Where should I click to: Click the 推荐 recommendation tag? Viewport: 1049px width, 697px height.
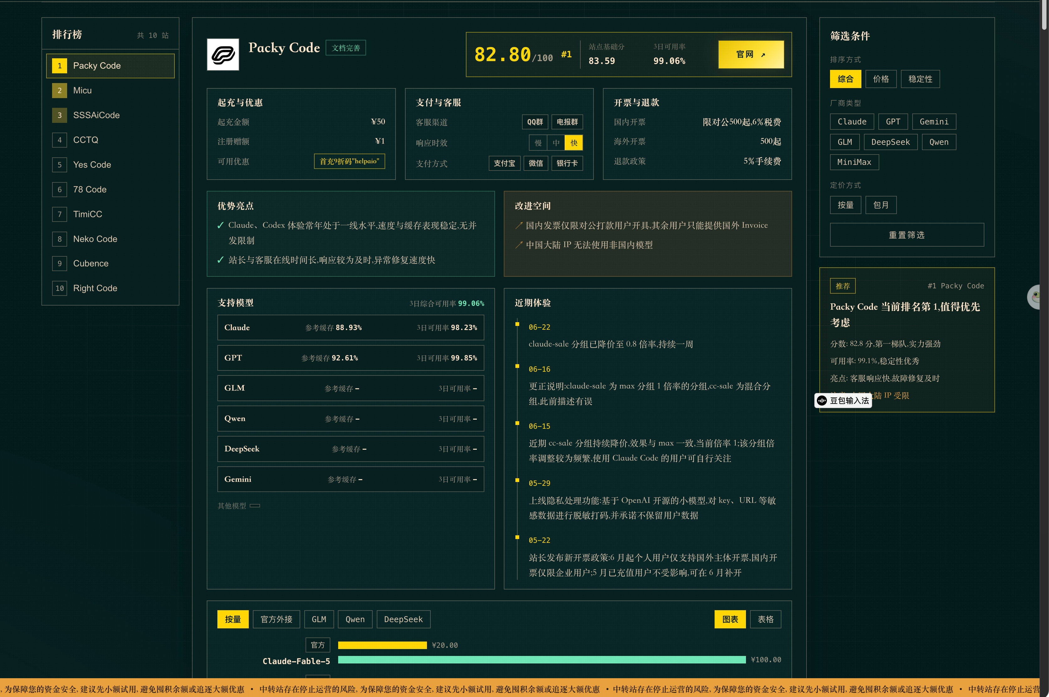(x=843, y=286)
